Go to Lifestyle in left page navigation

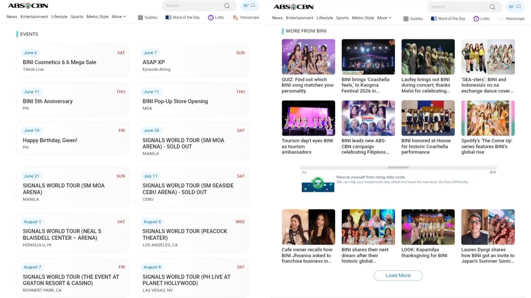[x=59, y=16]
